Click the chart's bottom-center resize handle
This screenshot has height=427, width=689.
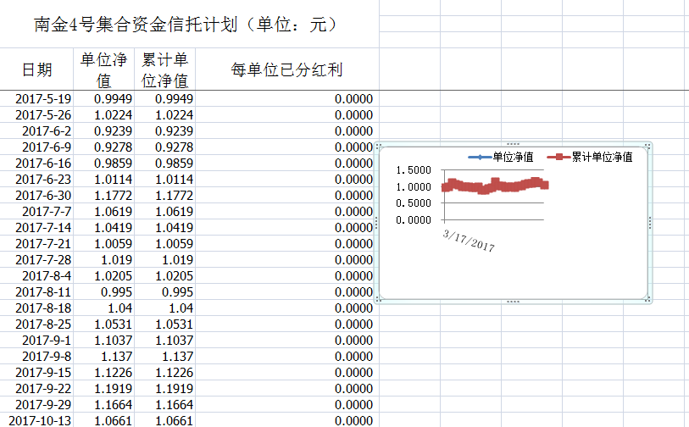coord(512,301)
